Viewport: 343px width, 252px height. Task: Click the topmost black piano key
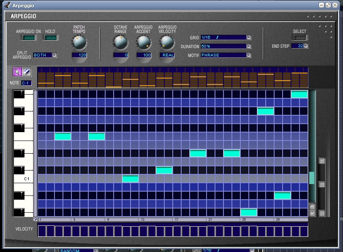[19, 94]
